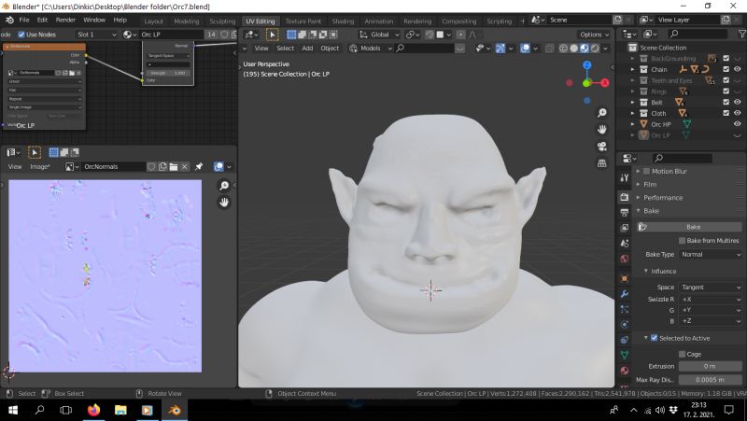Open the image editor Image menu
747x421 pixels.
(40, 167)
